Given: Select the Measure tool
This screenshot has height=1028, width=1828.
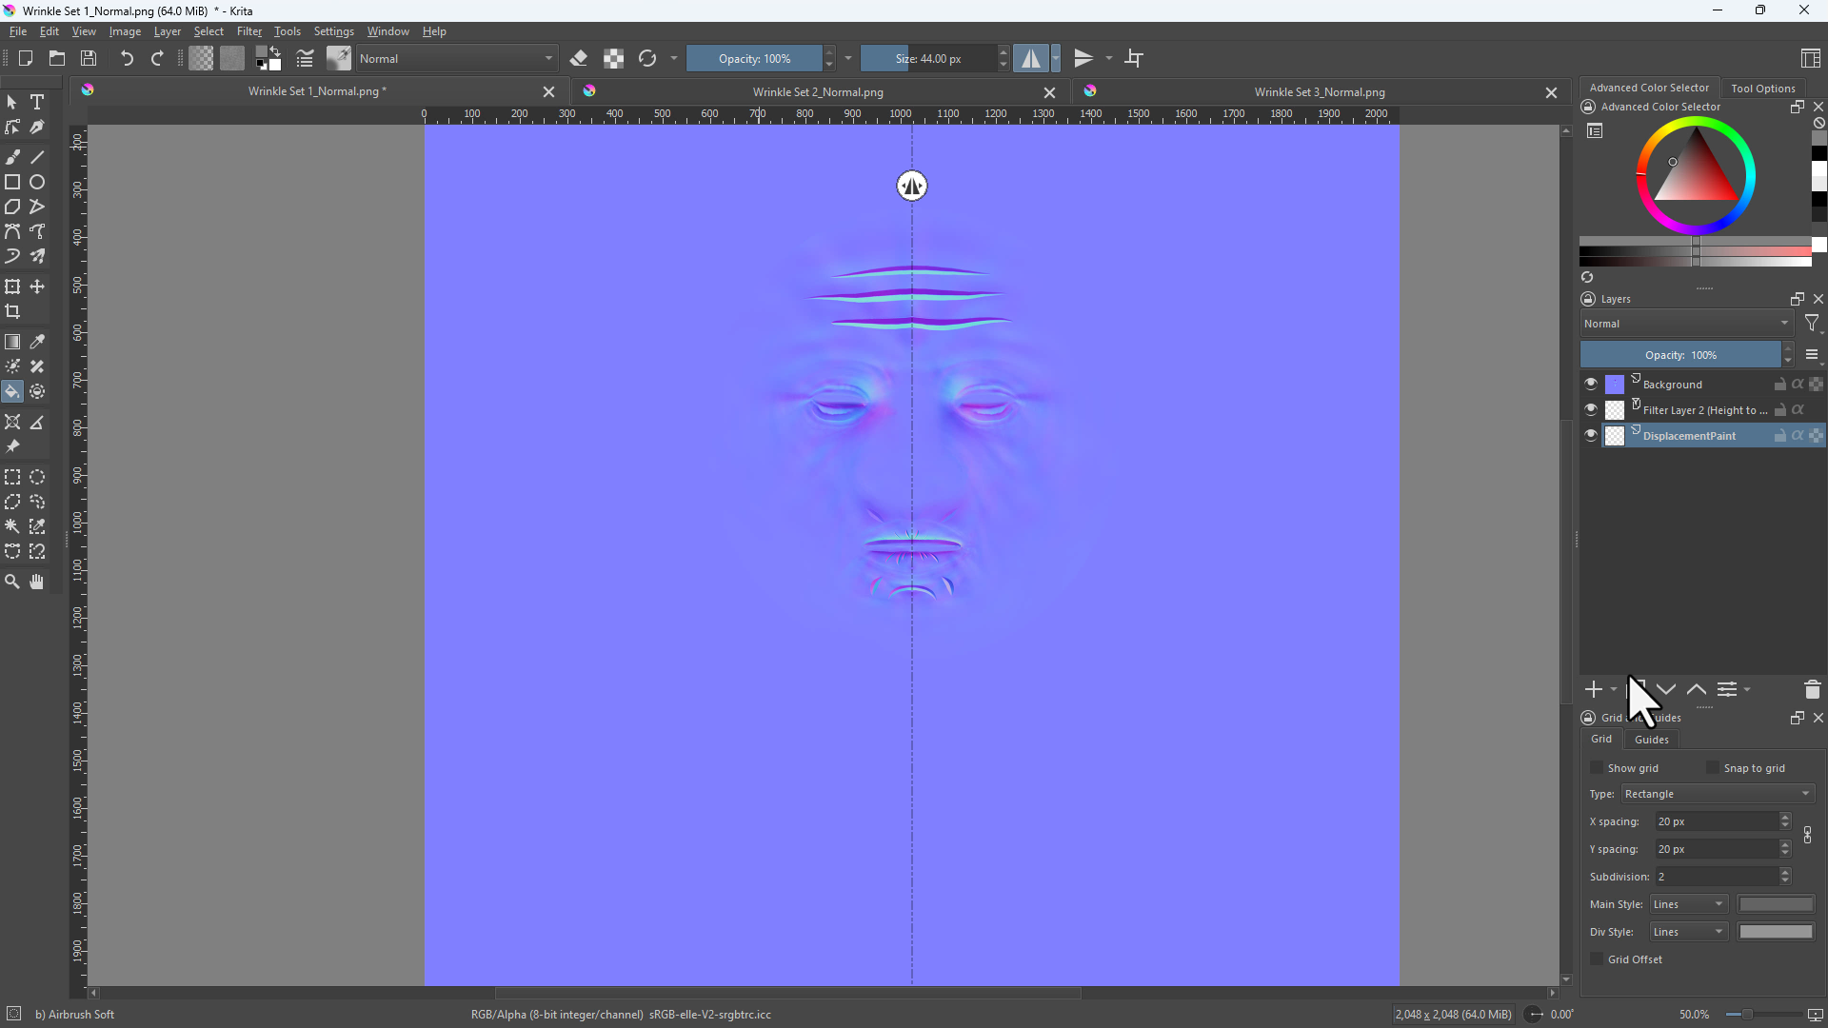Looking at the screenshot, I should pos(37,422).
